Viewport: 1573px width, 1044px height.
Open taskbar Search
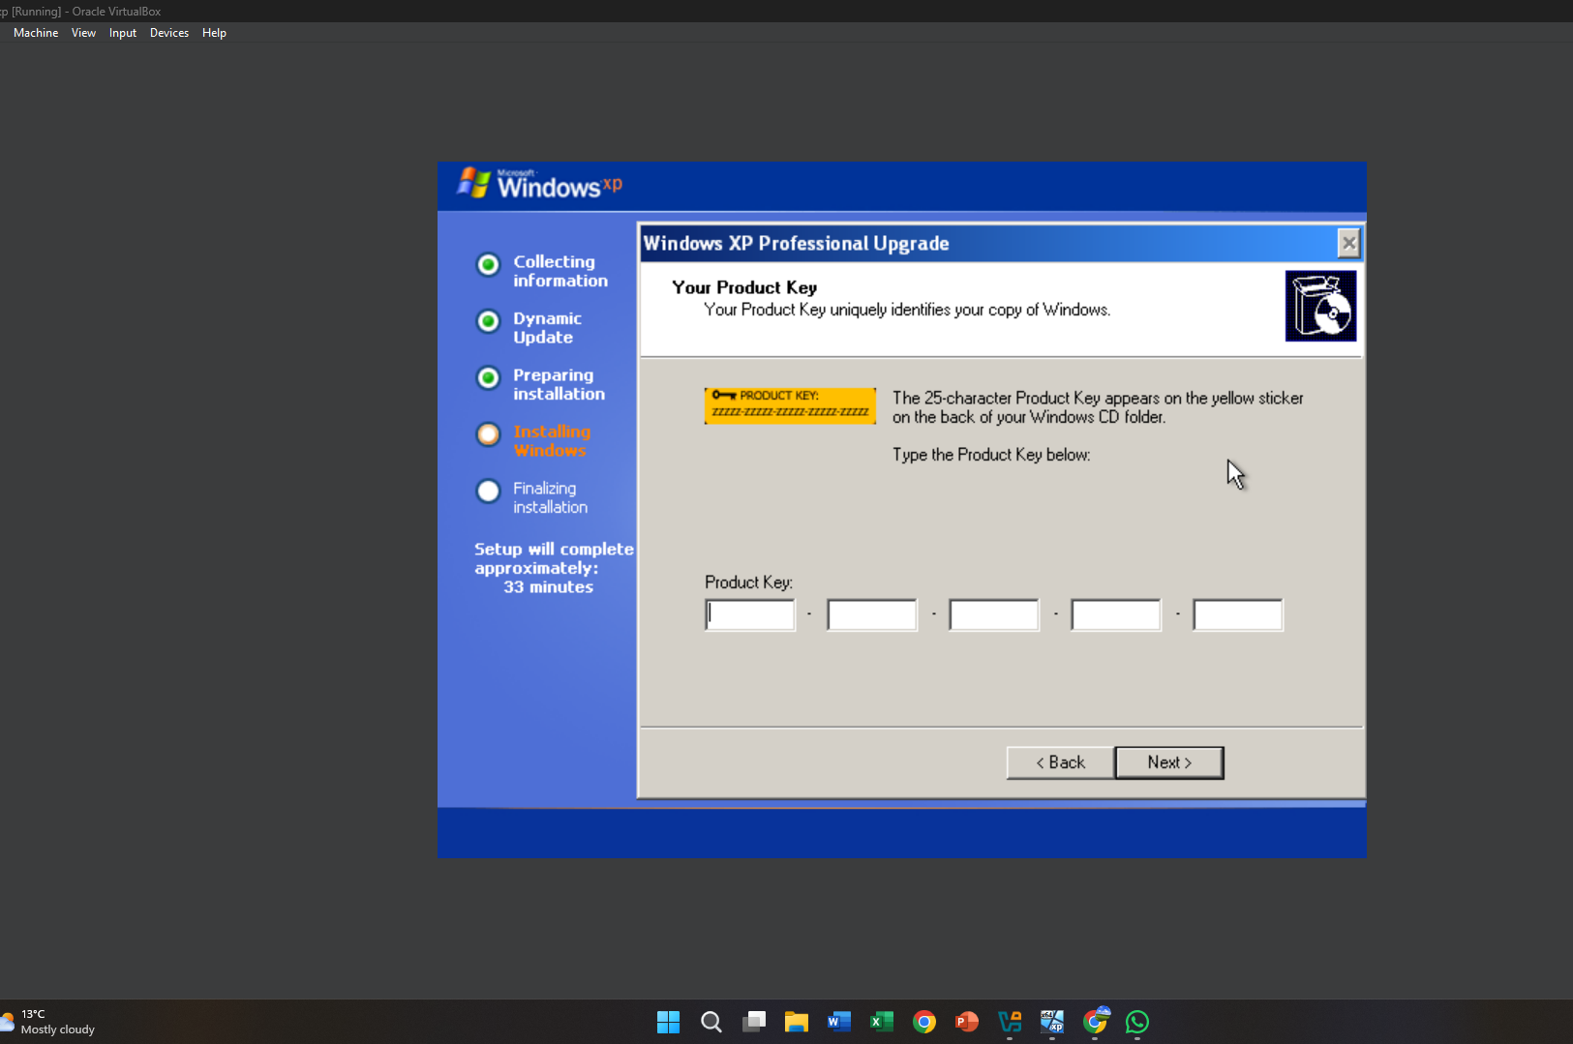(x=711, y=1022)
